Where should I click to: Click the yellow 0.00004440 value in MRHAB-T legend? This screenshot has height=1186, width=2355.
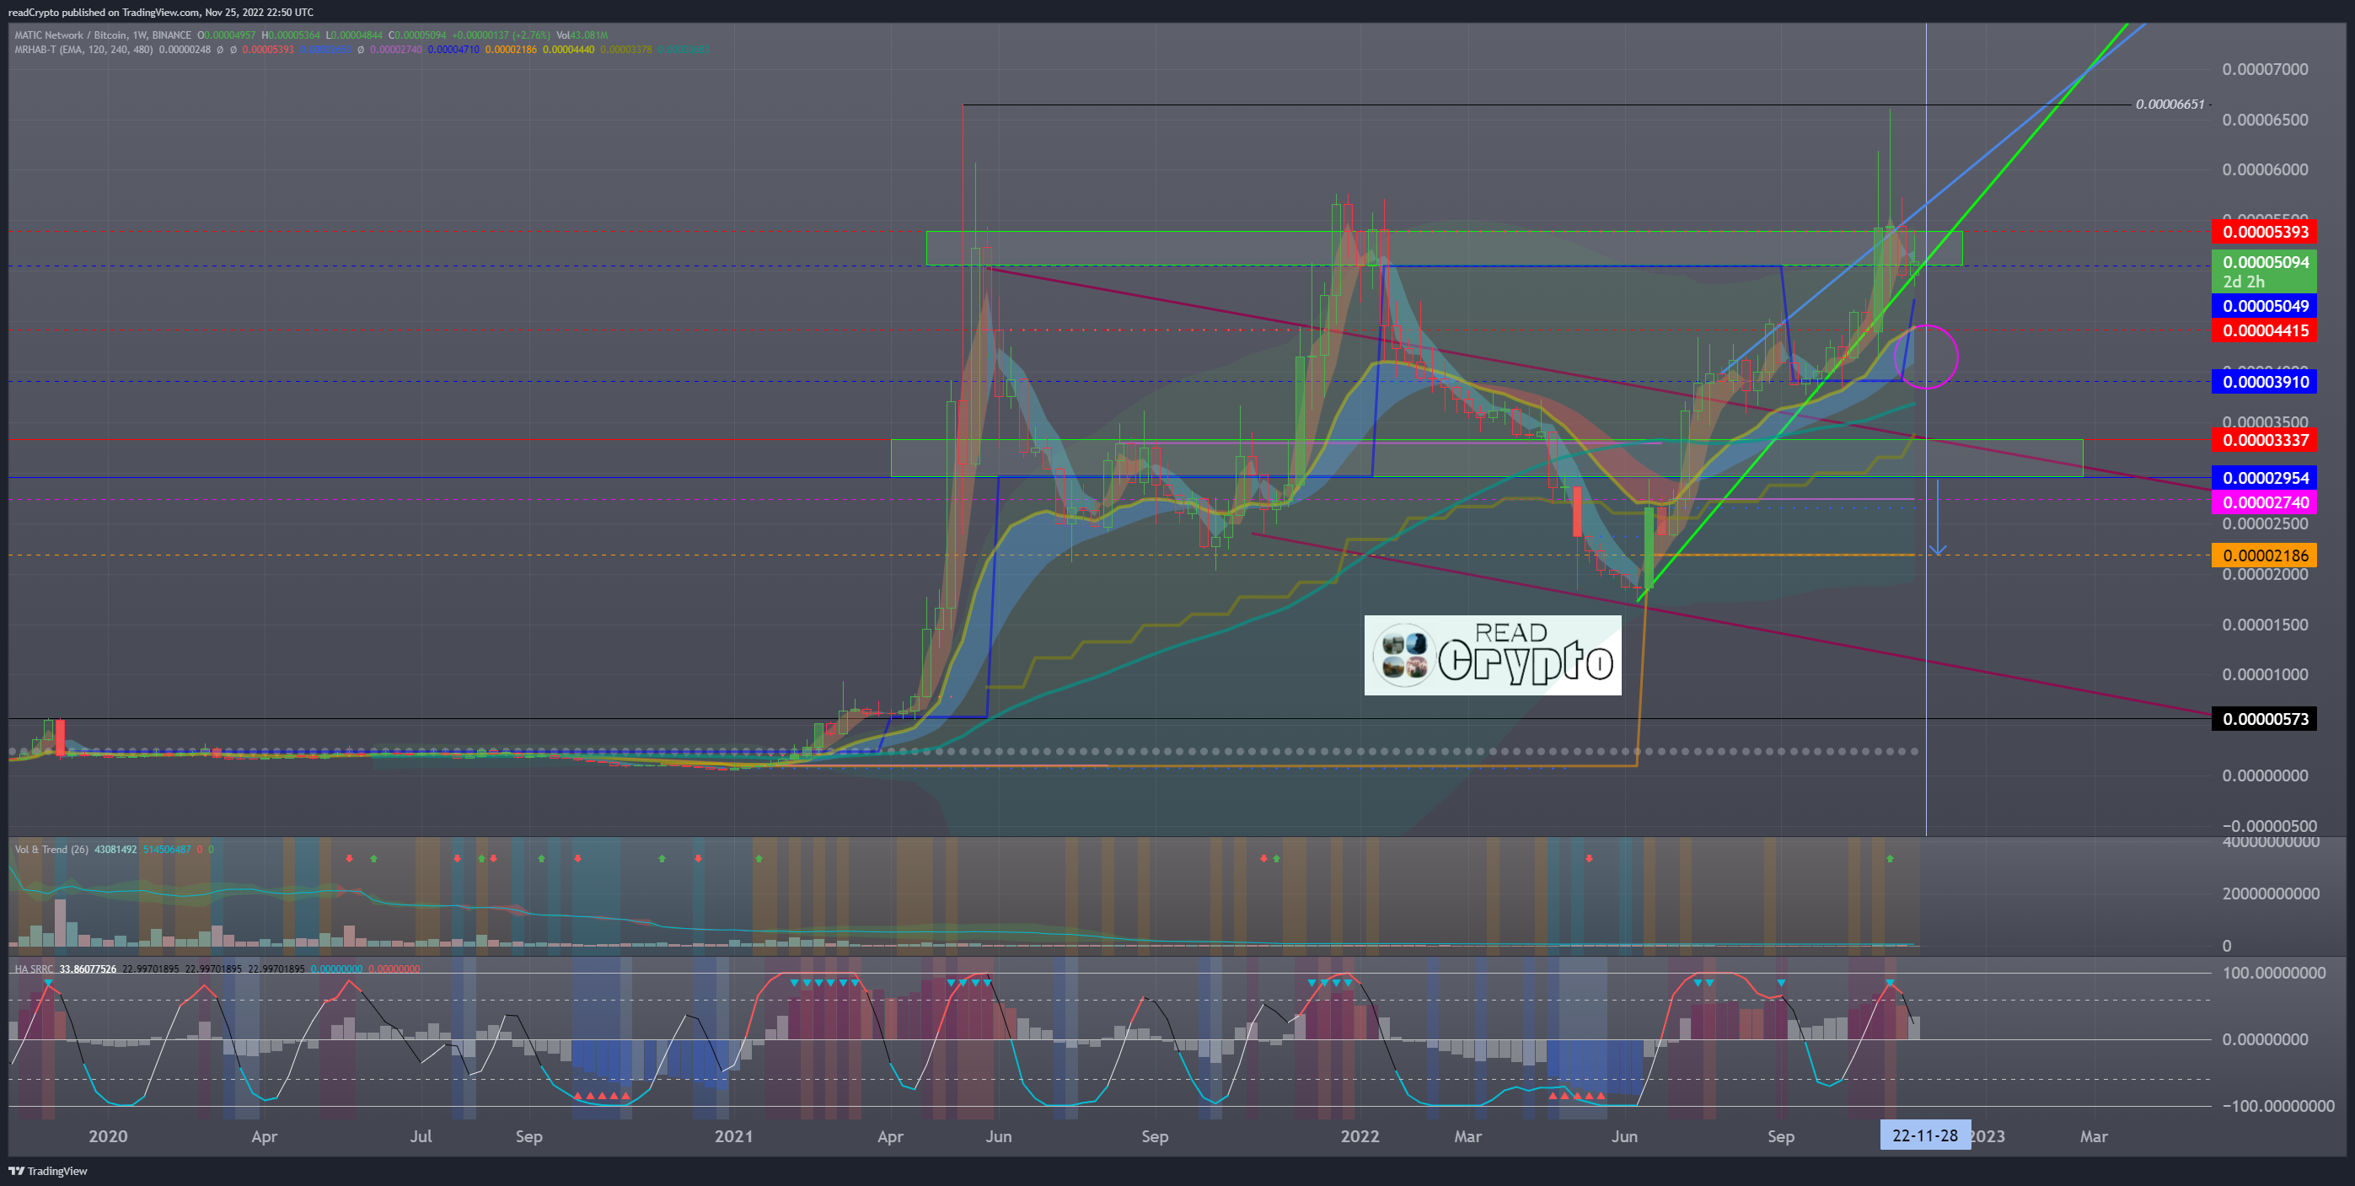click(569, 50)
